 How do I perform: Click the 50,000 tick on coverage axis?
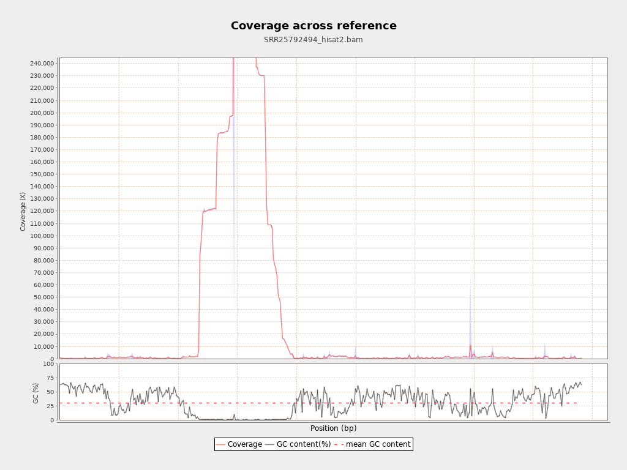coord(43,297)
